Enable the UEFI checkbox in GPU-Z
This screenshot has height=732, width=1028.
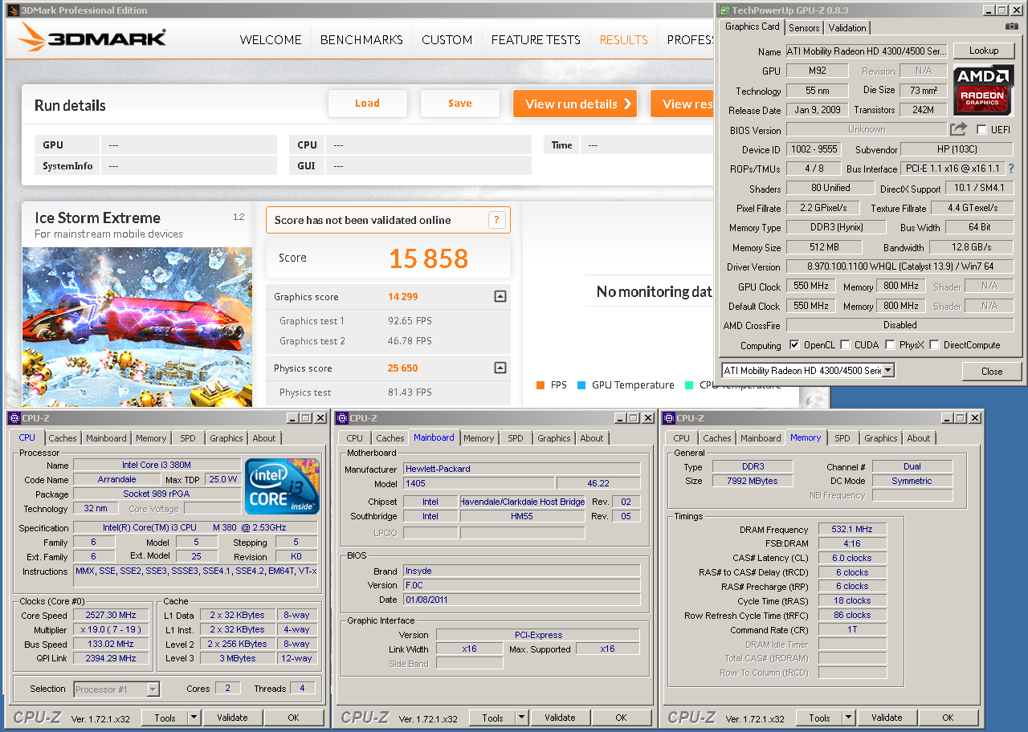tap(981, 129)
